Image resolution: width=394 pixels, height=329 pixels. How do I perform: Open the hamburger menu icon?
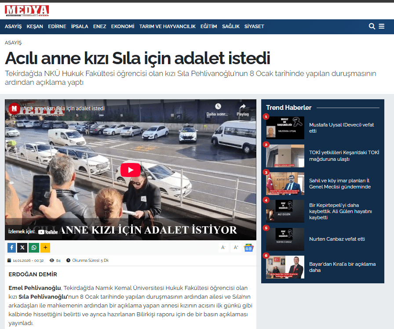(382, 26)
